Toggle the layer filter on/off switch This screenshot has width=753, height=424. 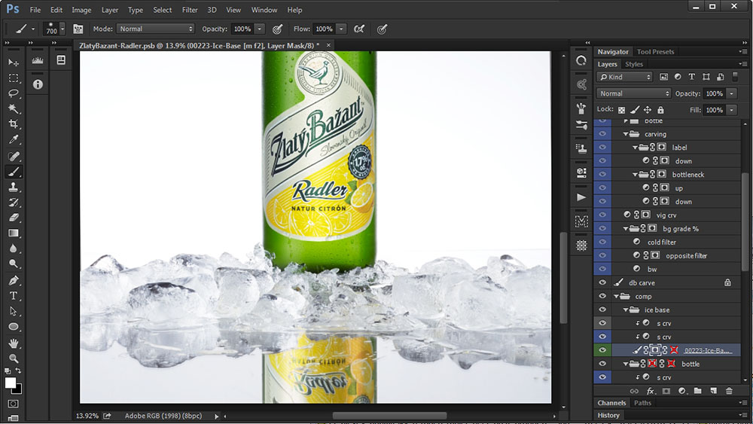(735, 77)
